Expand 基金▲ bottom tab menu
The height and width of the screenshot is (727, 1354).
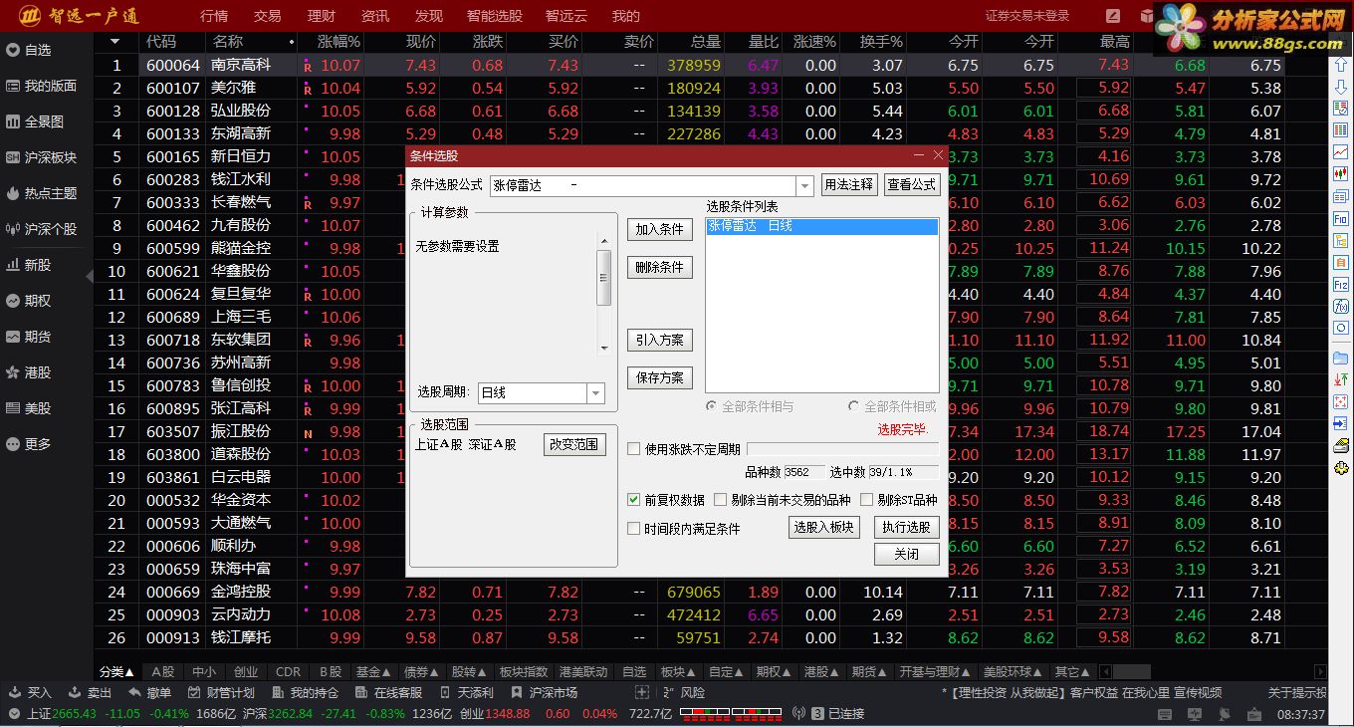pos(373,672)
